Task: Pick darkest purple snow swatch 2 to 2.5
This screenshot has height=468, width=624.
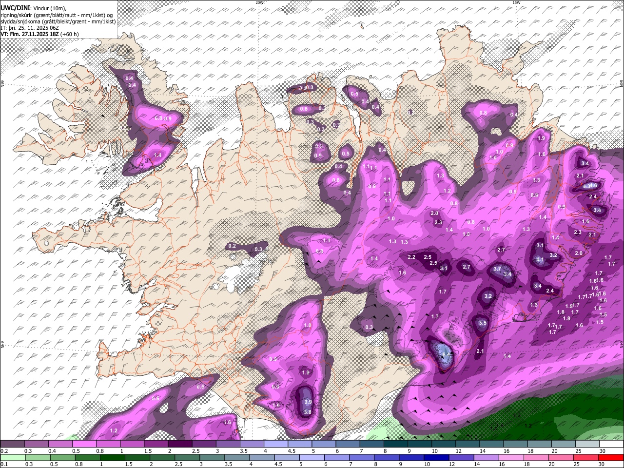Action: (x=180, y=444)
